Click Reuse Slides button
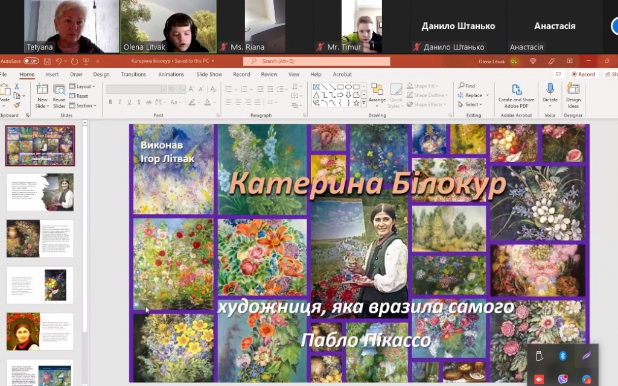 (x=59, y=96)
